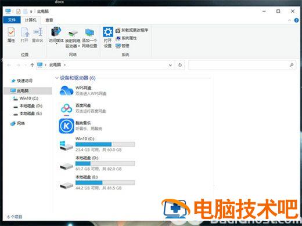Collapse the 设备和驱动器 (6) group chevron
302x226 pixels.
(57, 78)
